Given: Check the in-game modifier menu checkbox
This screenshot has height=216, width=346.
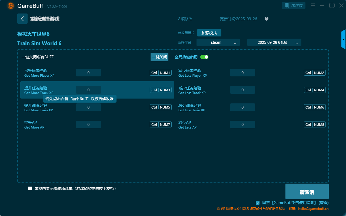Looking at the screenshot, I should pyautogui.click(x=30, y=188).
